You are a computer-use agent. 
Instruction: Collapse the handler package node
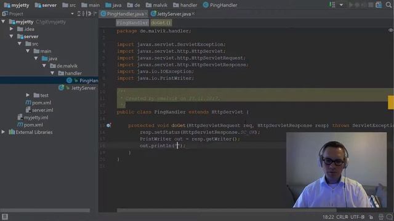pyautogui.click(x=52, y=73)
